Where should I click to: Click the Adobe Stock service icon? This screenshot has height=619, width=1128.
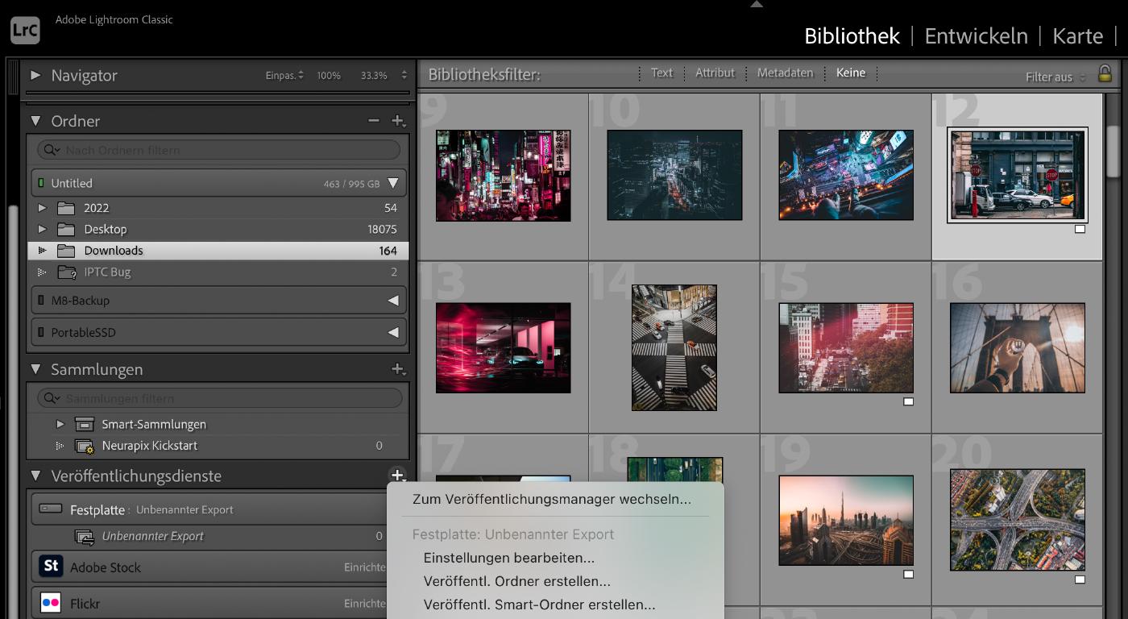(51, 567)
